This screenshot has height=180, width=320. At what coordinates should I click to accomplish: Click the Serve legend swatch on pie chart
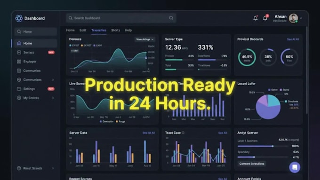[x=269, y=90]
